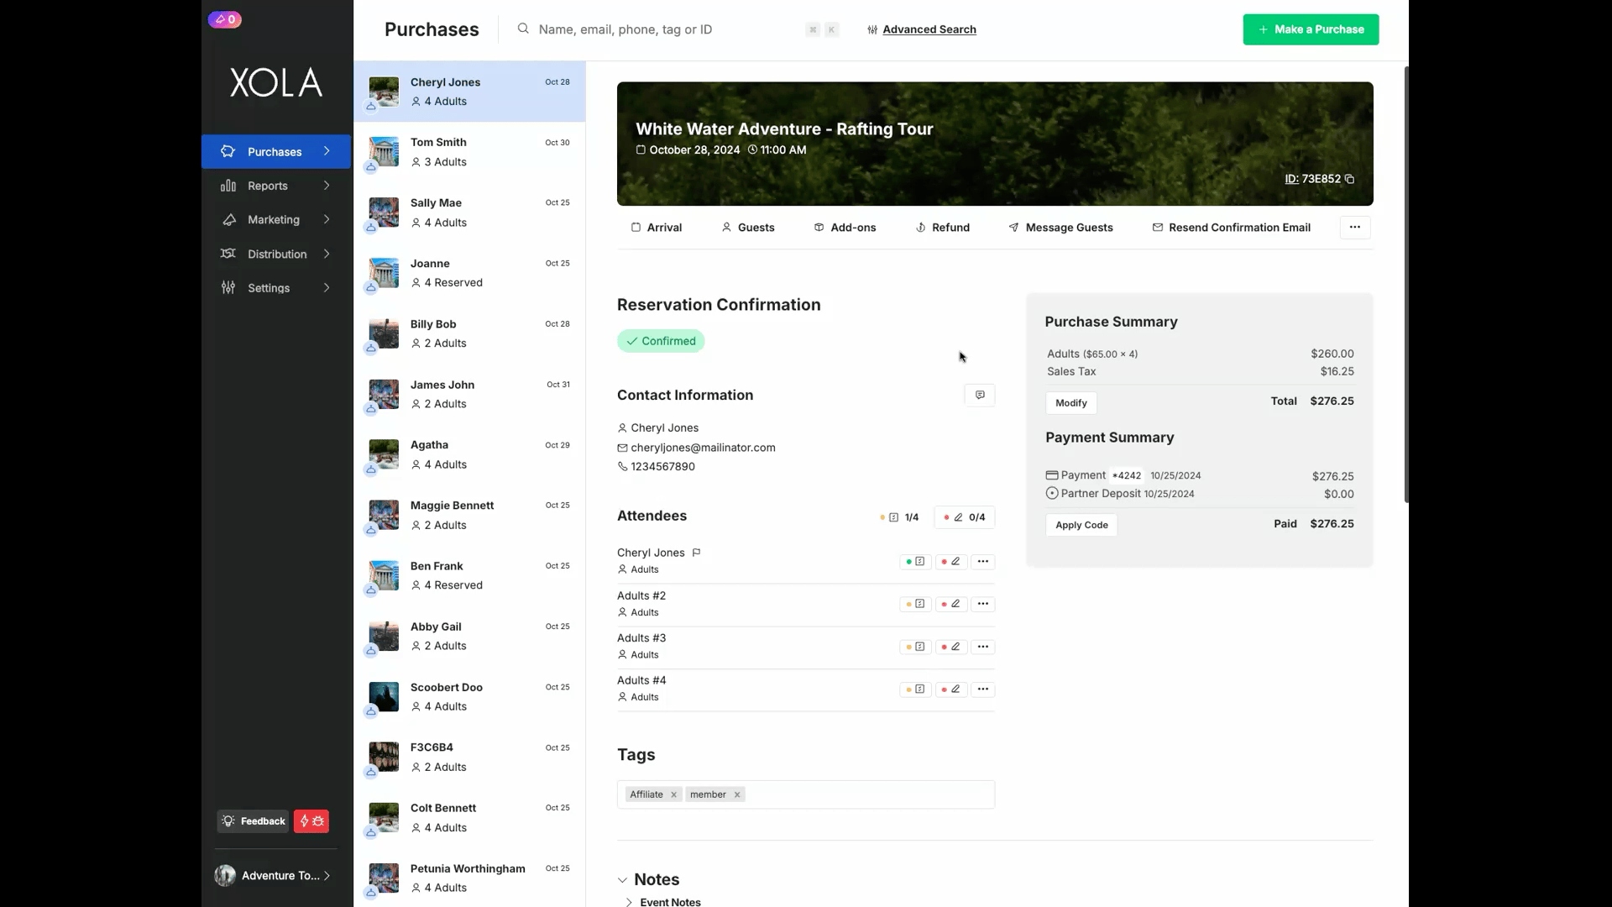Remove the member tag
Viewport: 1612px width, 907px height.
(x=737, y=794)
